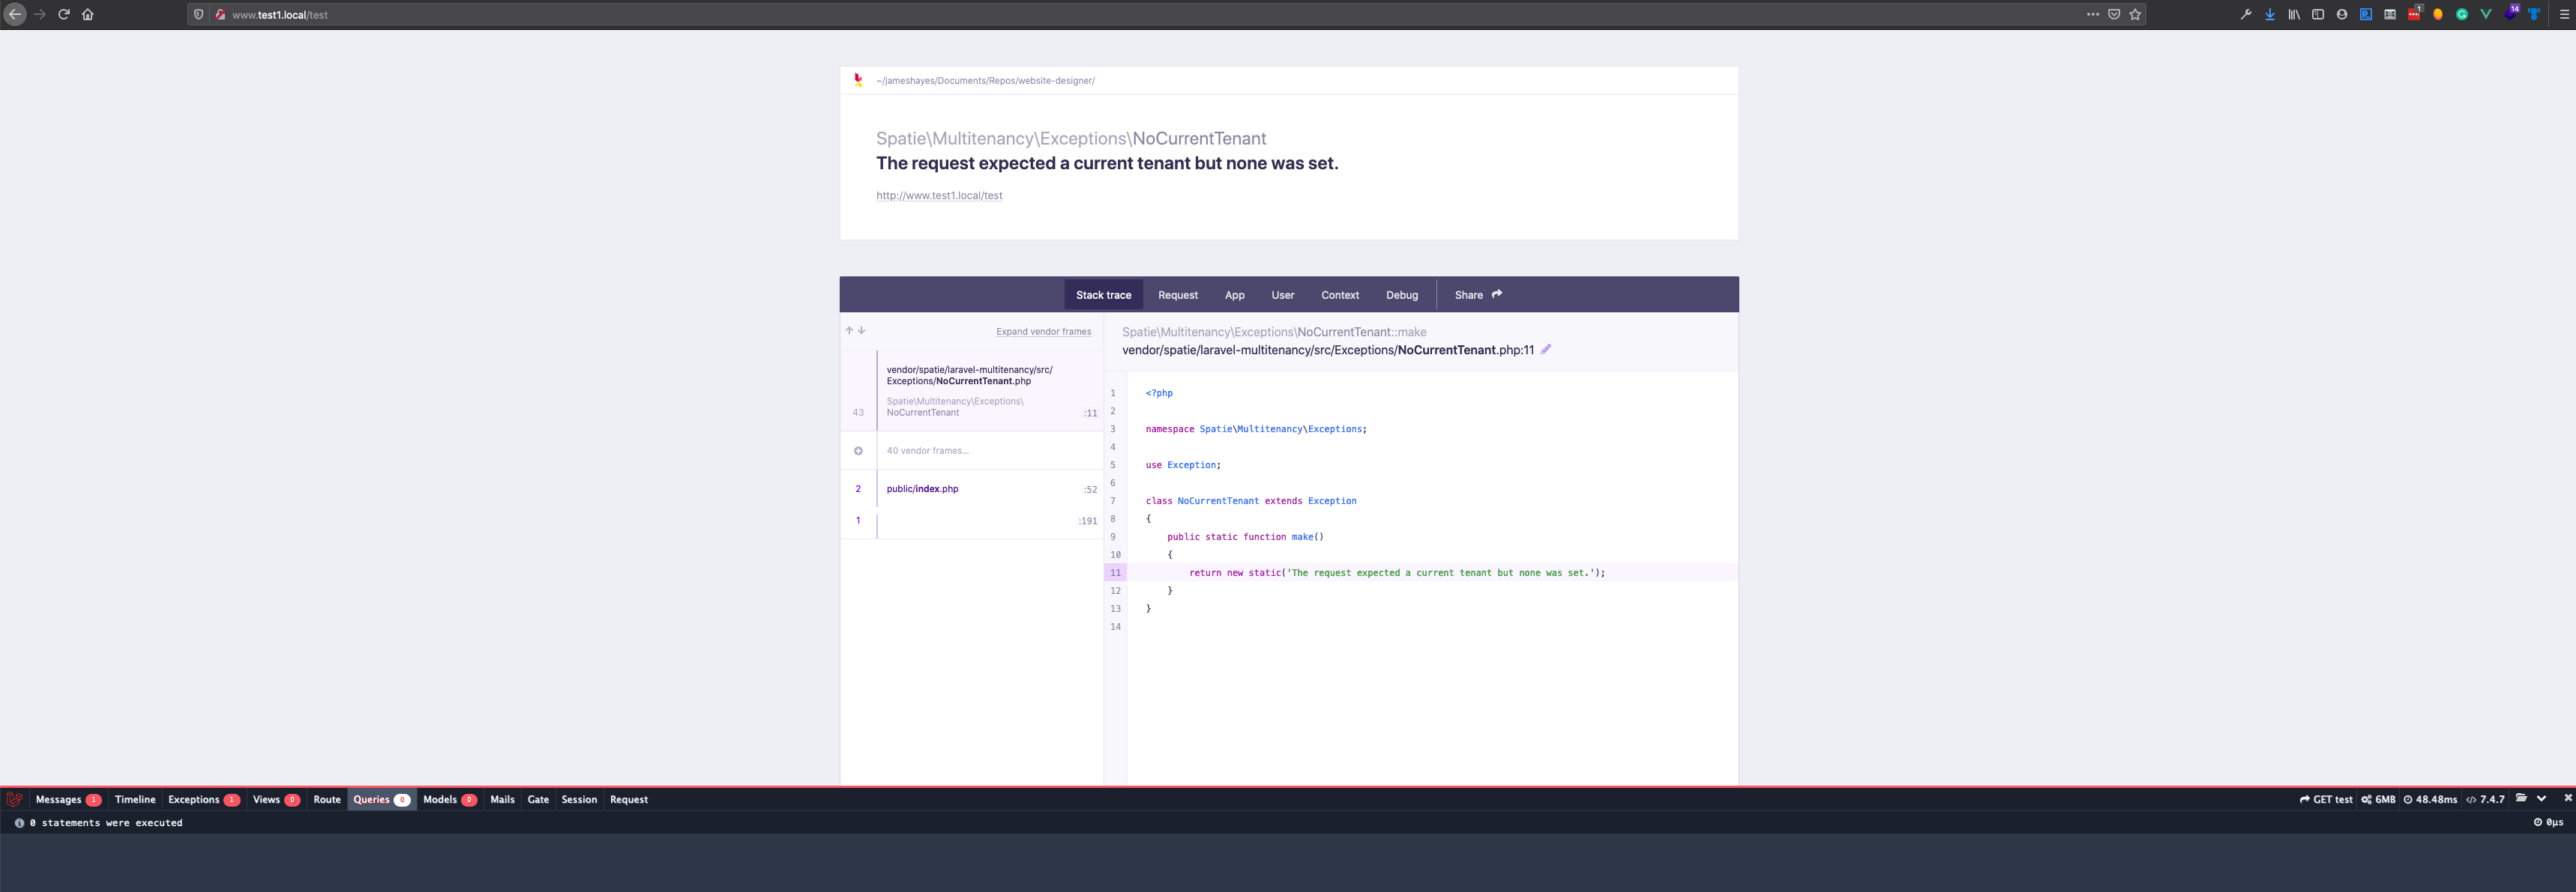Image resolution: width=2576 pixels, height=892 pixels.
Task: Click the clock icon showing 48.48ms
Action: (2410, 799)
